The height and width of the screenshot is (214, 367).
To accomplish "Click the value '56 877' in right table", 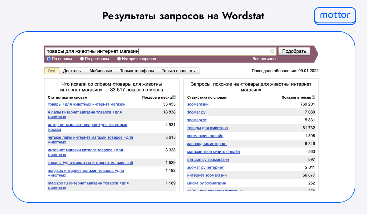I will coord(309,176).
